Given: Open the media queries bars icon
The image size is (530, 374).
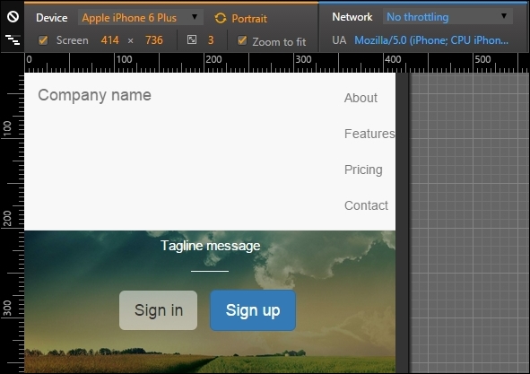Looking at the screenshot, I should click(13, 39).
